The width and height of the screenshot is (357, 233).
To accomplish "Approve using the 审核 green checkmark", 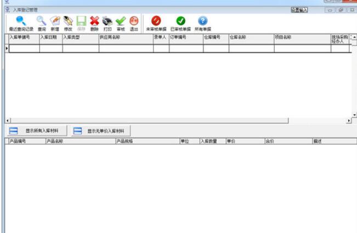I will tap(121, 24).
